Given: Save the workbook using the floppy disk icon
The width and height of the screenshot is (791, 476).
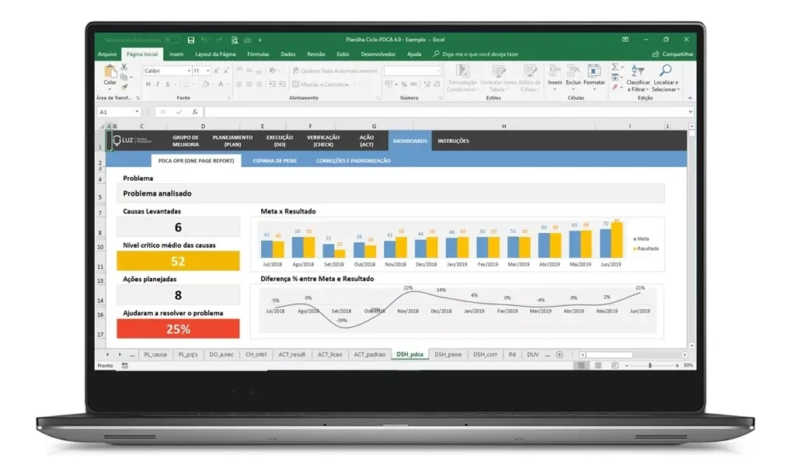Looking at the screenshot, I should [x=190, y=40].
